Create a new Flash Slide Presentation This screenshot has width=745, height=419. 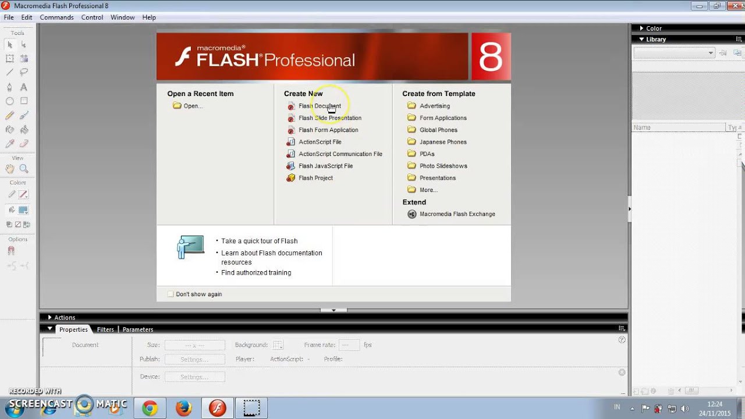tap(330, 118)
